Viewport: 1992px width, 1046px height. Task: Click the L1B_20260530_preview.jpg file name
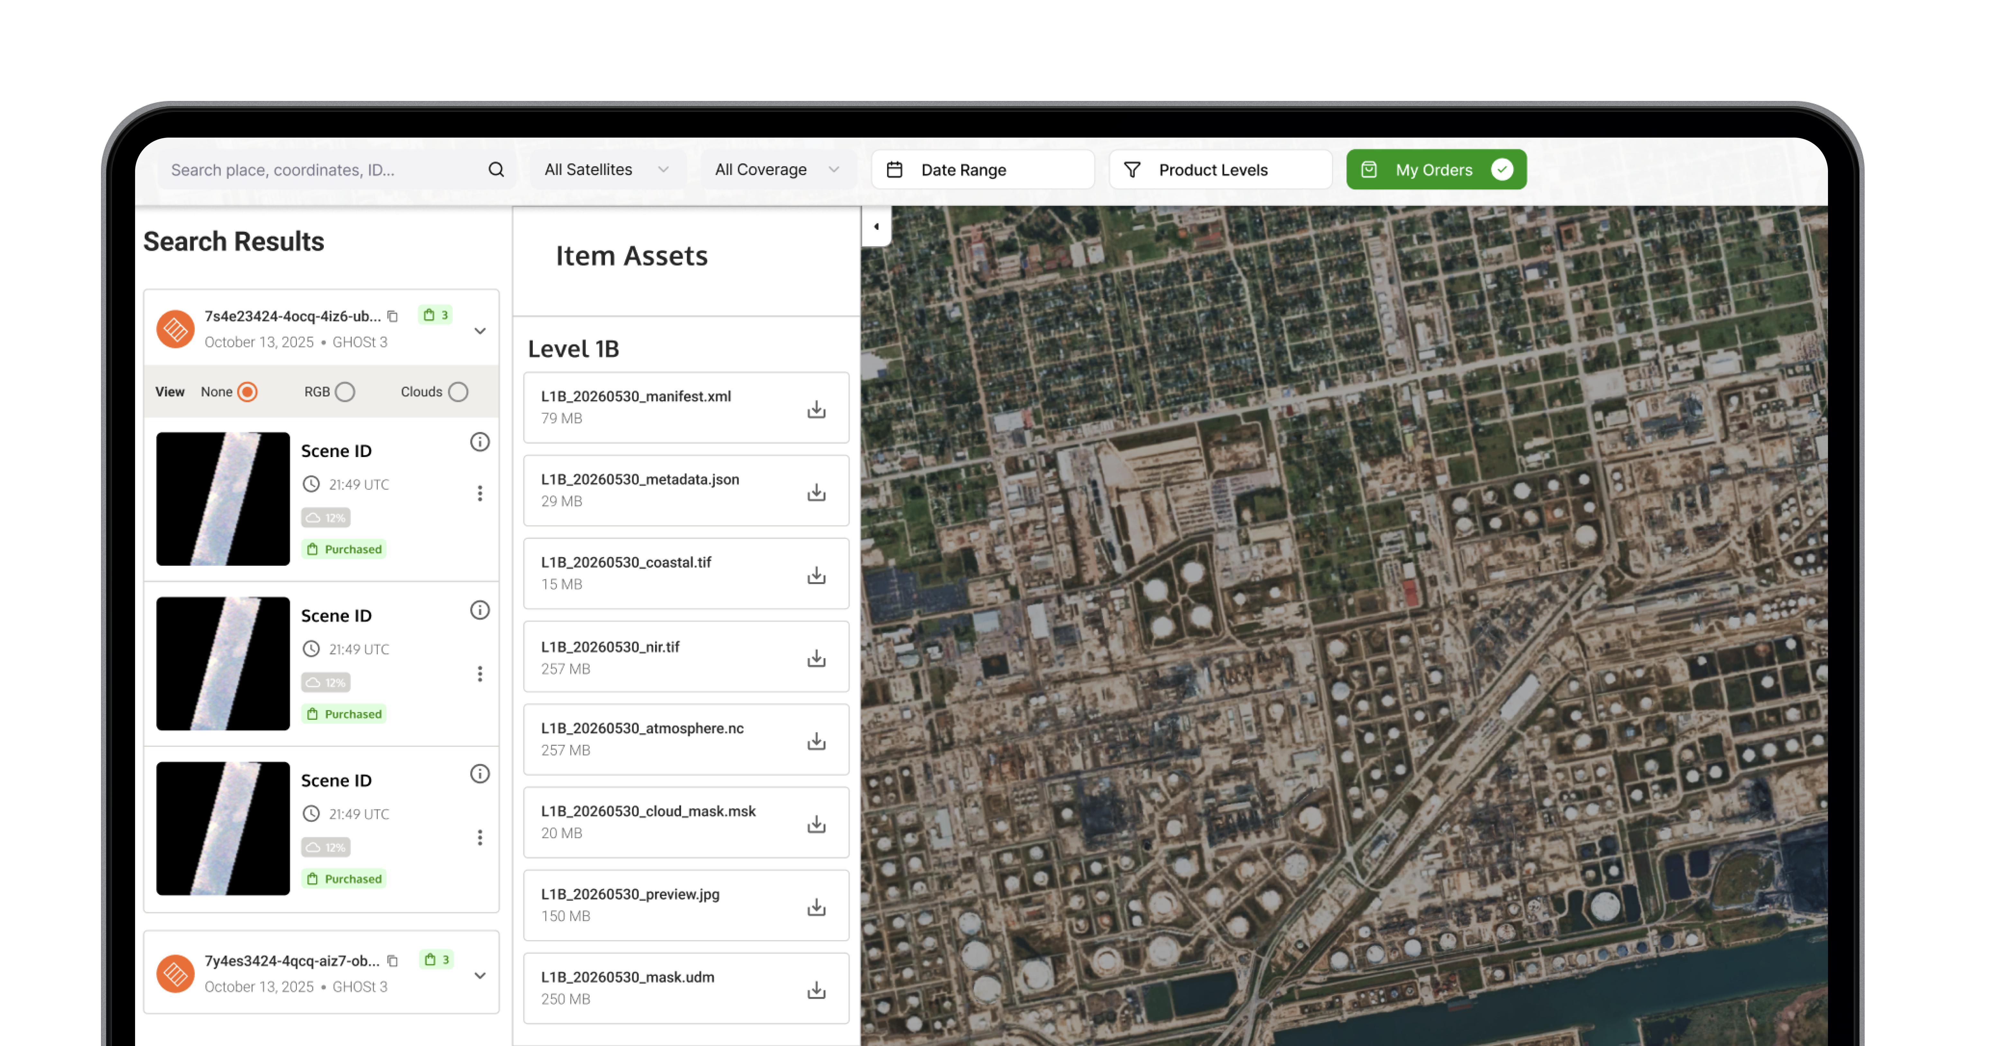[630, 895]
